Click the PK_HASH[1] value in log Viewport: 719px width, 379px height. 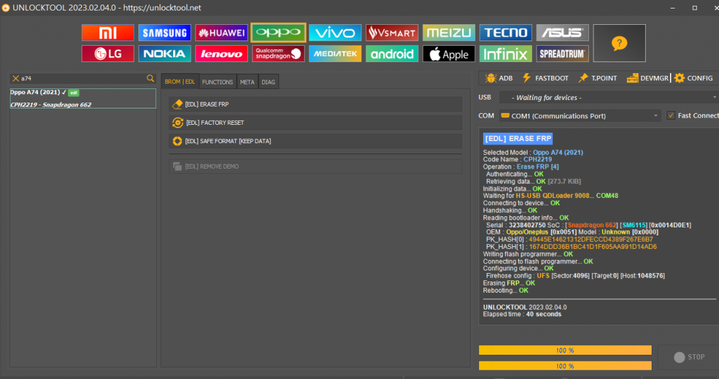[x=592, y=246]
